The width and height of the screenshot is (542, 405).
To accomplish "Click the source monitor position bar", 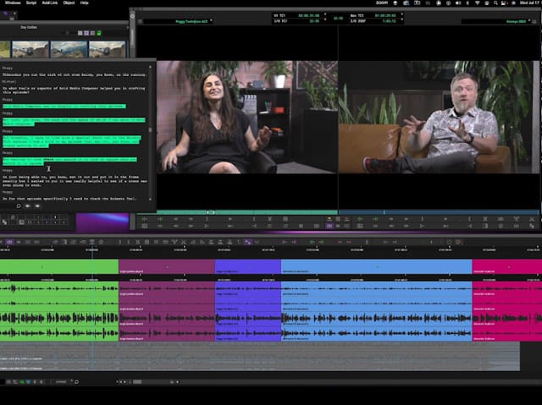I will (247, 212).
